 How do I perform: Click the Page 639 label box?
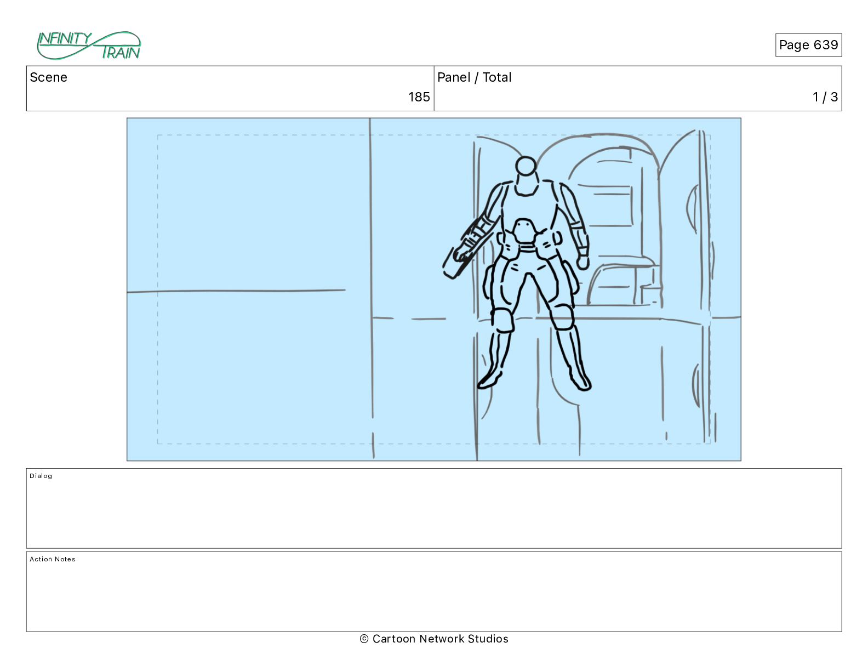tap(808, 45)
